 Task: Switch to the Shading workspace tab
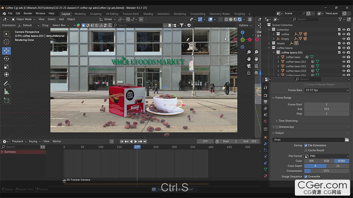148,14
